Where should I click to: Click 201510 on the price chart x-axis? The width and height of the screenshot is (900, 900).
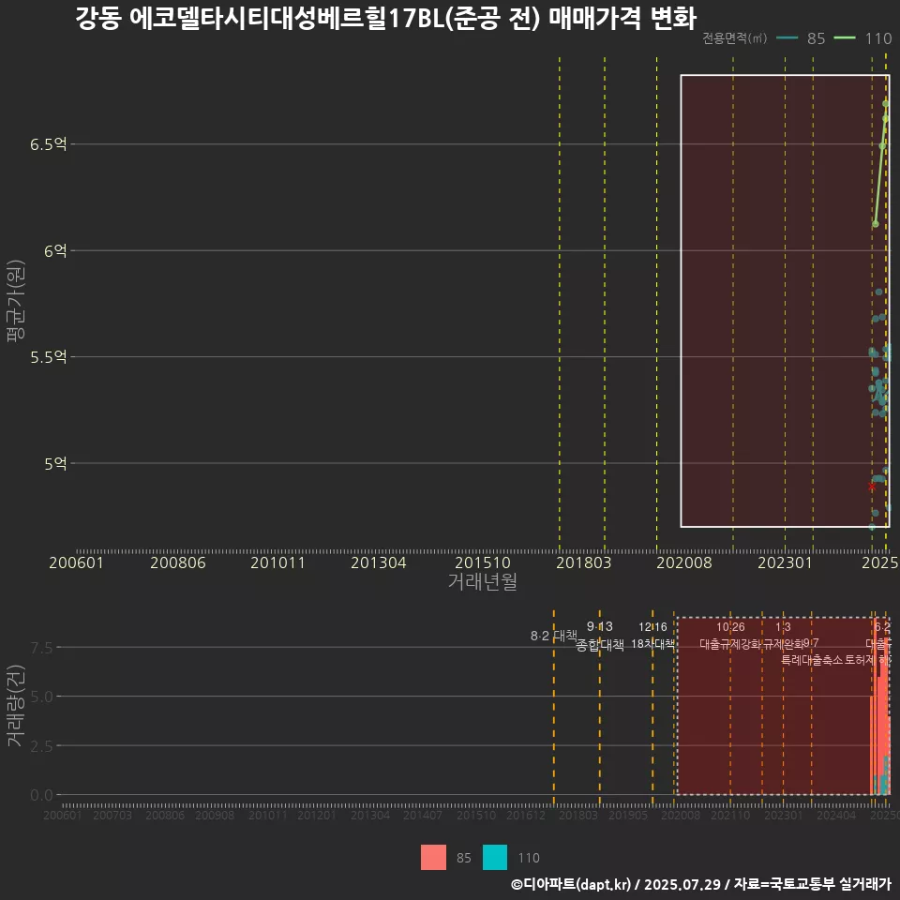click(x=483, y=562)
